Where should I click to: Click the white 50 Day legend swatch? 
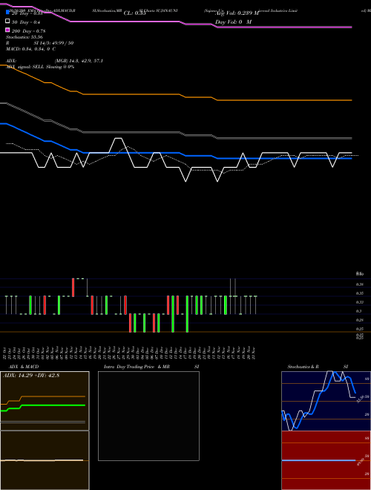click(8, 22)
